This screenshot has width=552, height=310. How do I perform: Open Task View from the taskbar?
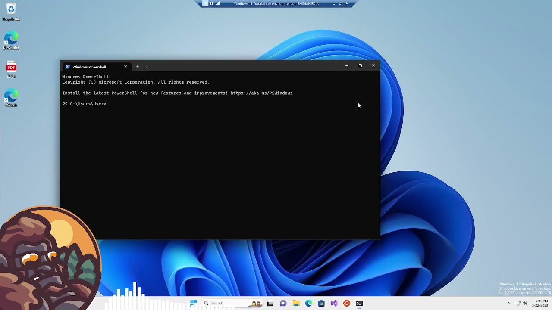pyautogui.click(x=270, y=303)
